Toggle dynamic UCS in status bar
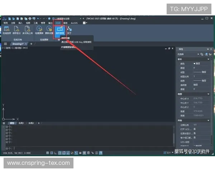This screenshot has width=215, height=172. 72,153
